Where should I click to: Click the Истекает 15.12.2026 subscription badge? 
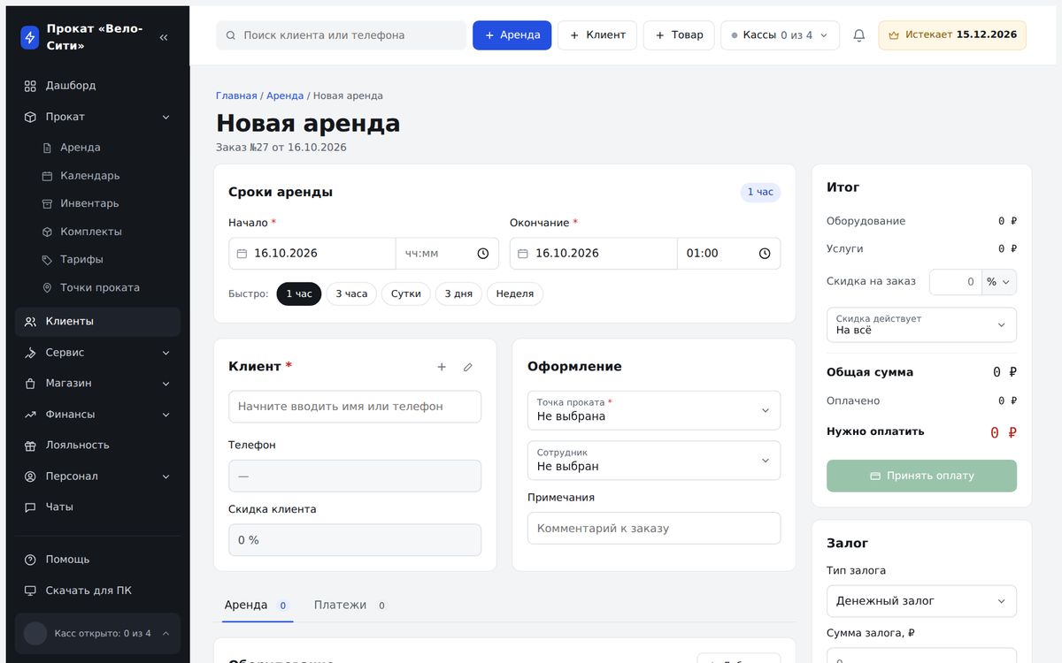click(x=952, y=35)
